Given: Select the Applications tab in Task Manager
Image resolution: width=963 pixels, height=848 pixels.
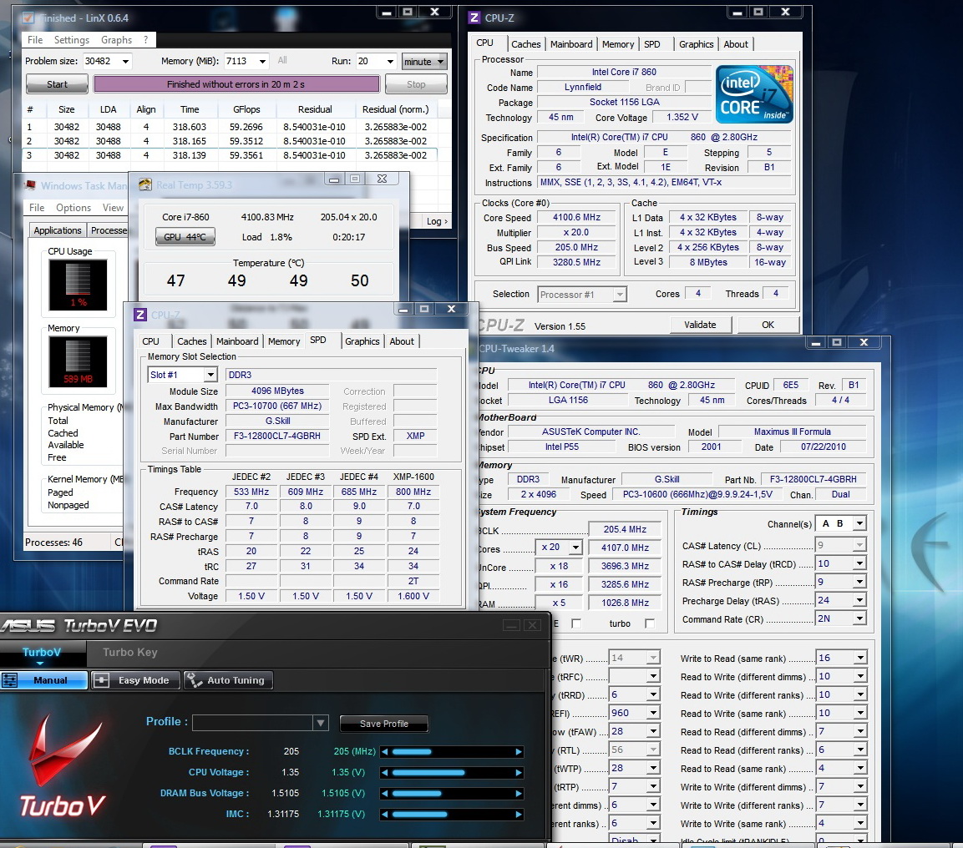Looking at the screenshot, I should [57, 230].
